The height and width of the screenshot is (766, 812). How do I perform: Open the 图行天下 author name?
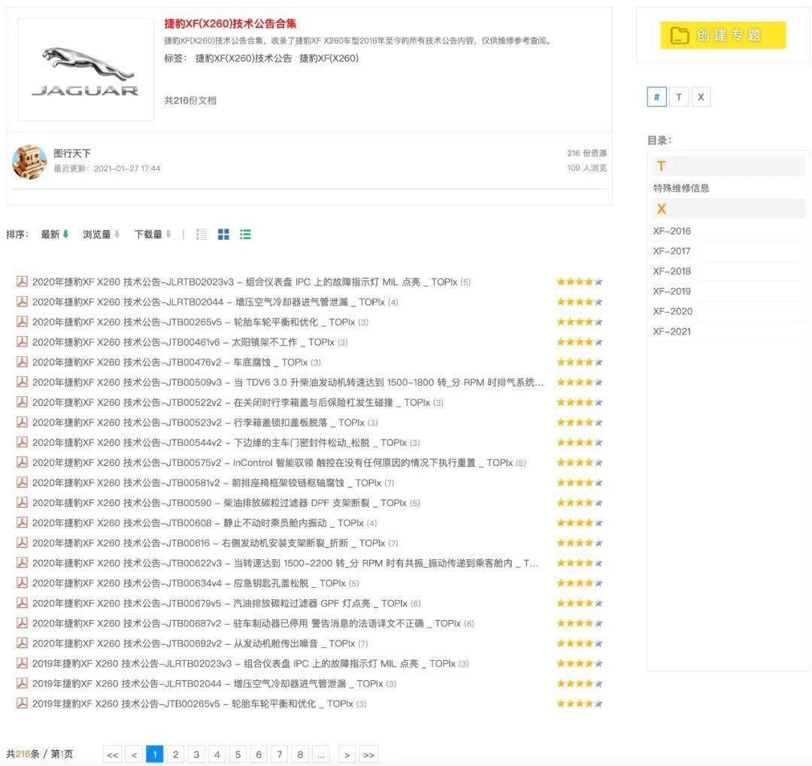(x=72, y=153)
